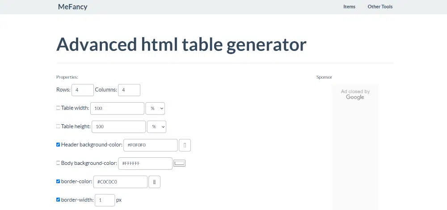Click the MeFancy logo link
The image size is (447, 210).
click(x=72, y=7)
